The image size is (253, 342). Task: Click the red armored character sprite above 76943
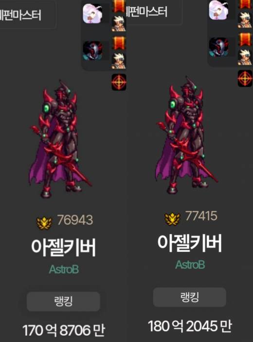point(60,139)
